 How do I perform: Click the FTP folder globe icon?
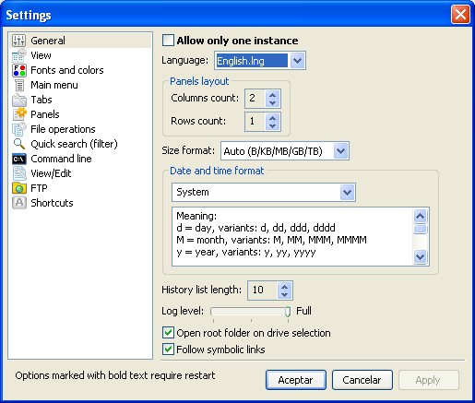pos(19,188)
